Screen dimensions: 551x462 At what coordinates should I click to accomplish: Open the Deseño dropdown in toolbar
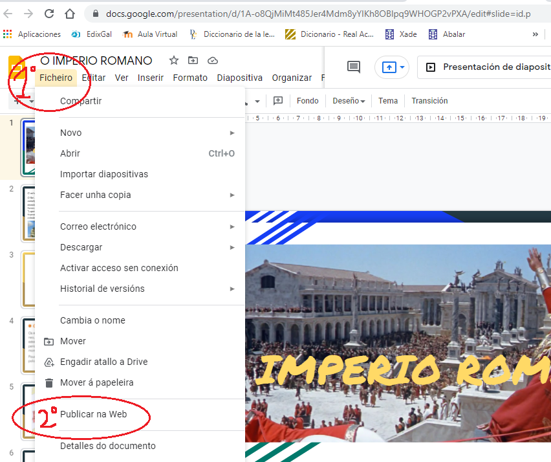(349, 101)
